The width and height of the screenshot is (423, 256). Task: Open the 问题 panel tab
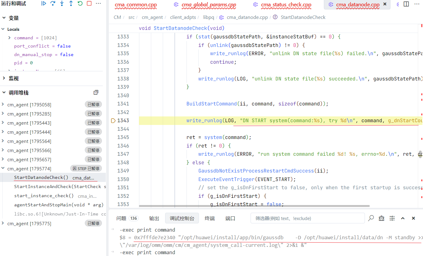point(127,218)
